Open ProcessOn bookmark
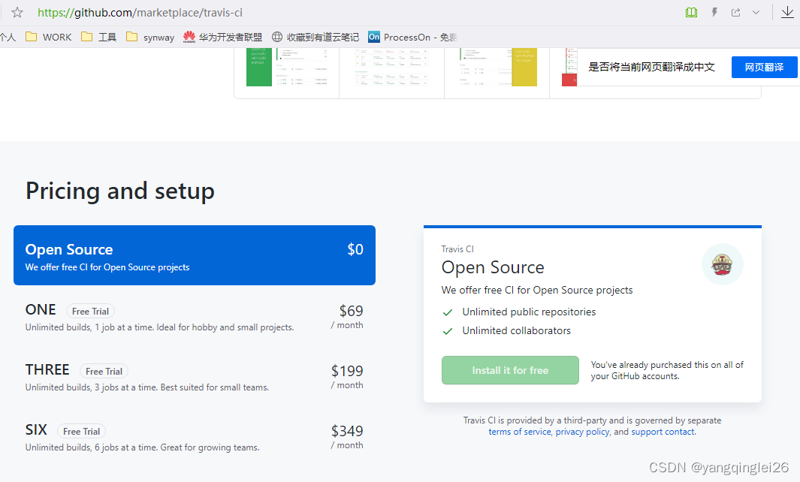This screenshot has width=800, height=482. pos(412,37)
